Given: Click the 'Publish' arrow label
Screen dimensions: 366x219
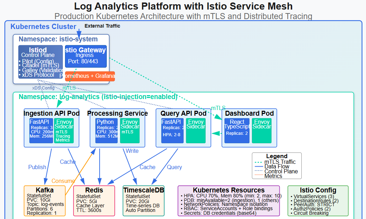Looking at the screenshot, I should click(x=37, y=167).
